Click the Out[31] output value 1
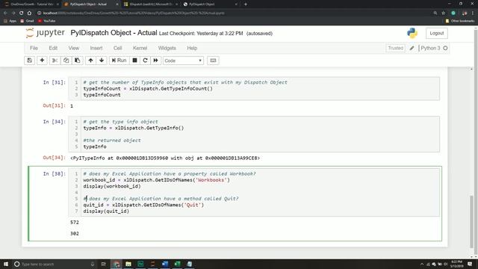 point(72,106)
